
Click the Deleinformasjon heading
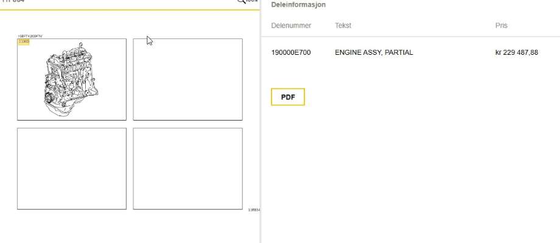click(299, 5)
